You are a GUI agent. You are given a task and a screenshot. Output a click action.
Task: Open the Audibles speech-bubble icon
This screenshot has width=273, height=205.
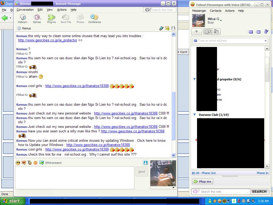click(x=24, y=163)
